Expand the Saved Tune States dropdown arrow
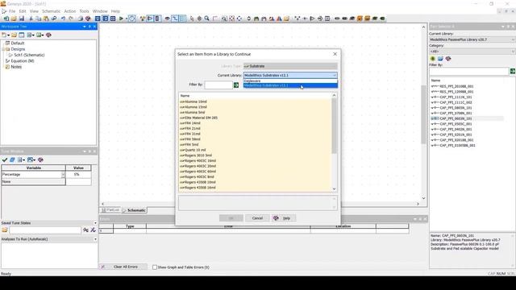The image size is (516, 290). 95,223
